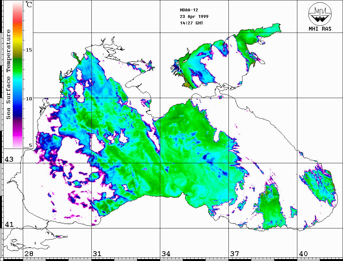Screen dimensions: 343x261
Task: Click longitude label "37"
Action: pyautogui.click(x=235, y=254)
